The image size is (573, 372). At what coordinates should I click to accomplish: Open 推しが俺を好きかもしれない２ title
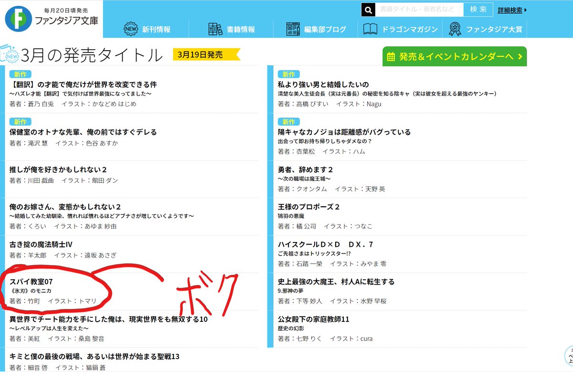(58, 170)
